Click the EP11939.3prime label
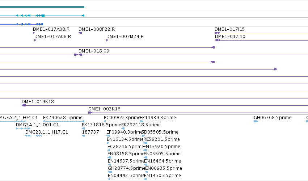 click(158, 118)
